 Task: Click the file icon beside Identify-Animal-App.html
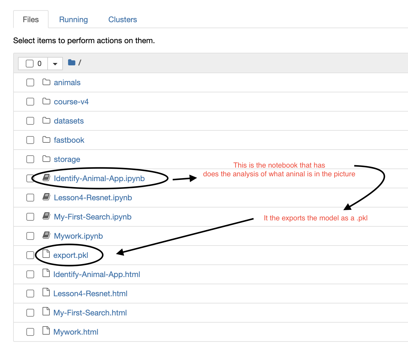pos(46,273)
